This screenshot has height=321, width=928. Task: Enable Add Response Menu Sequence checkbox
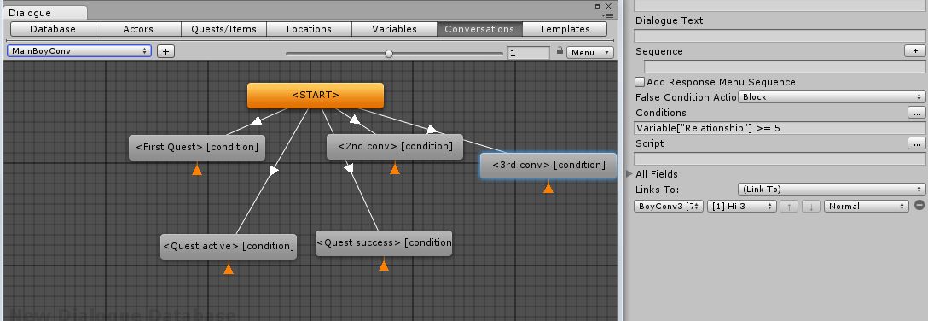point(640,82)
